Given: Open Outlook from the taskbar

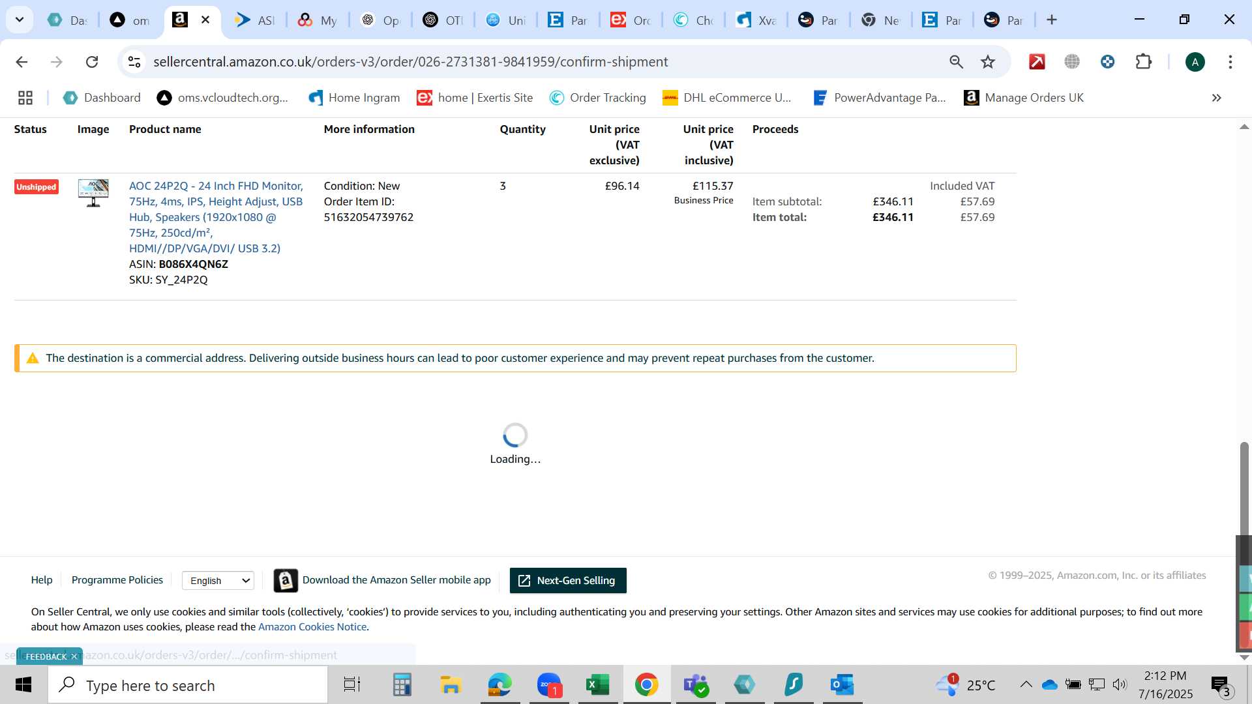Looking at the screenshot, I should [842, 685].
